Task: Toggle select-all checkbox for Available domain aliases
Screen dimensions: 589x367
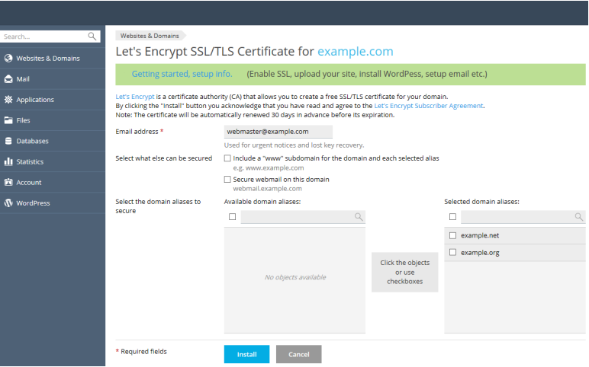Action: click(x=232, y=217)
